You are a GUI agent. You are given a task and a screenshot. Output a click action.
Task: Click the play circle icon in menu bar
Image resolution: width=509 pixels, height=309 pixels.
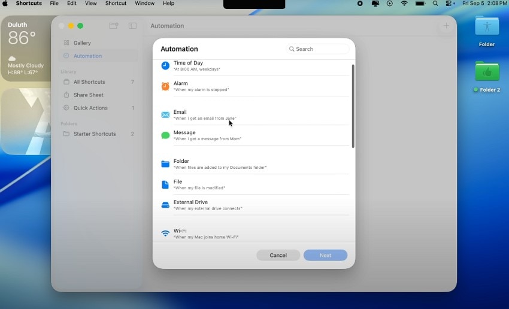tap(390, 3)
